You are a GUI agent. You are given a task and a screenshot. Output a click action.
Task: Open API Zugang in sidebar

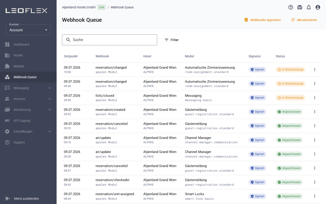pyautogui.click(x=28, y=120)
